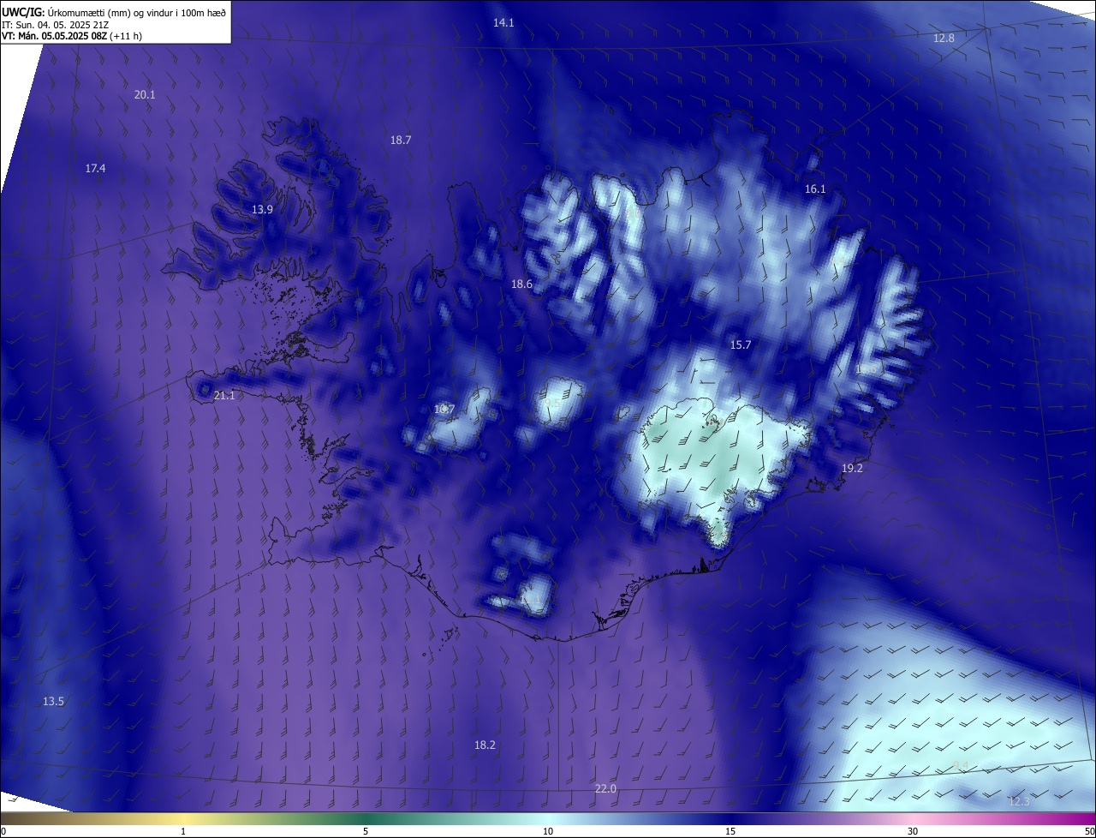
Task: Click the 16.1 value on the map
Action: (x=815, y=189)
